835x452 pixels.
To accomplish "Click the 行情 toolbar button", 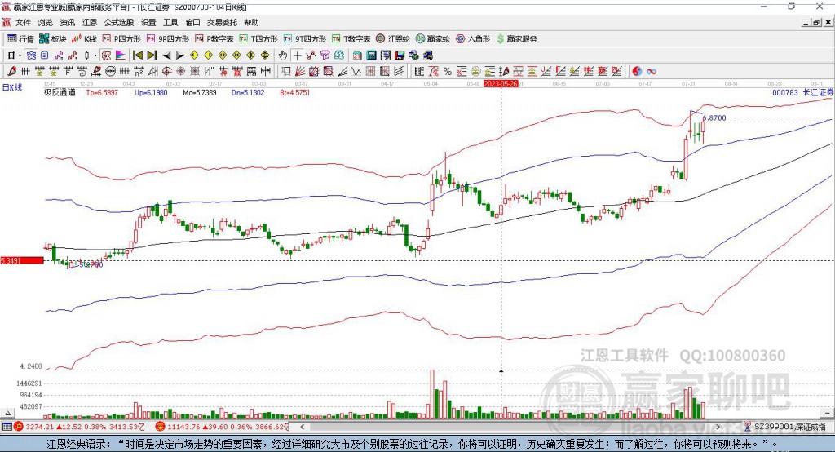I will pyautogui.click(x=20, y=39).
